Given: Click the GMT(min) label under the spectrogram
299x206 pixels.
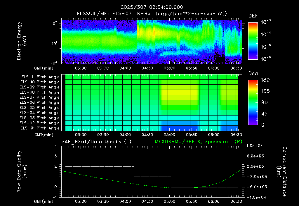Looking at the screenshot, I should (x=44, y=68).
